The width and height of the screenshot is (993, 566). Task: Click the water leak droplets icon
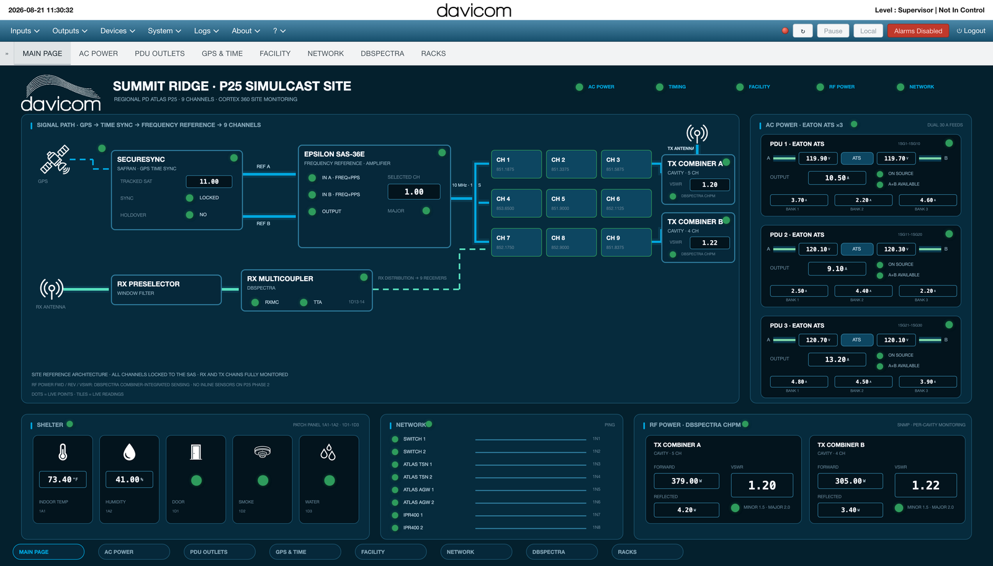(x=328, y=452)
